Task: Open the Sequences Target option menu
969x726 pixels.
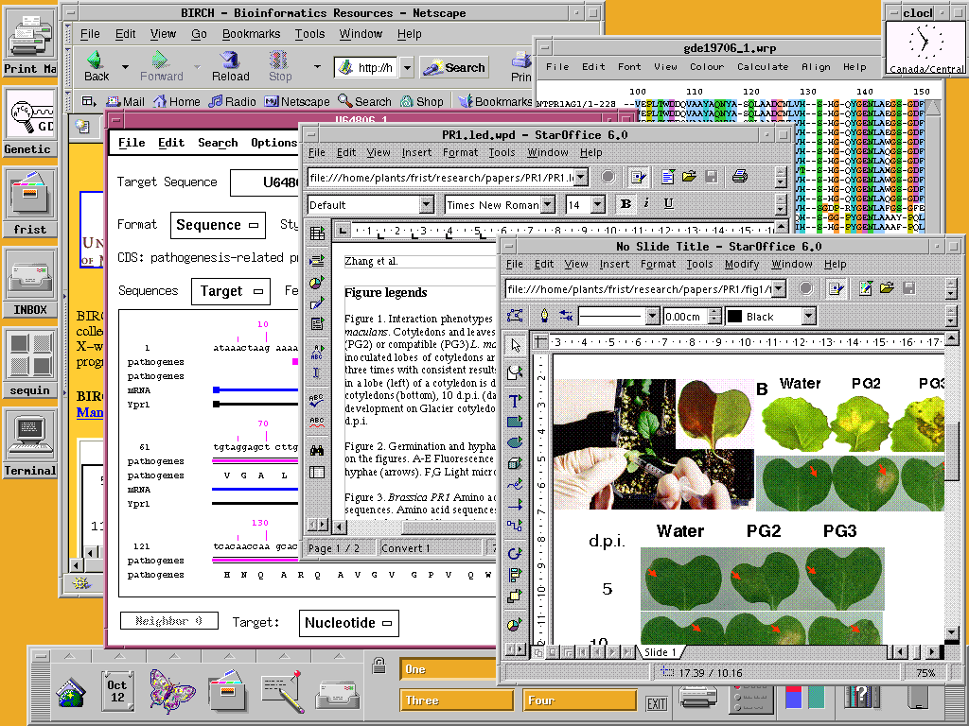Action: [x=231, y=291]
